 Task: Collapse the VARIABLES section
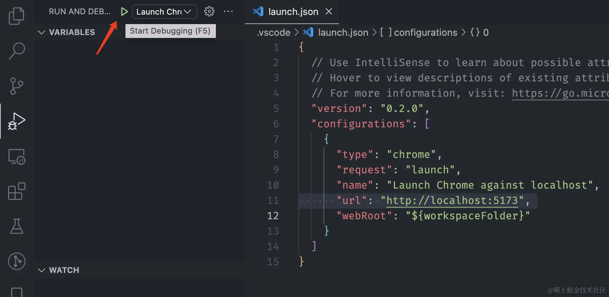(67, 32)
